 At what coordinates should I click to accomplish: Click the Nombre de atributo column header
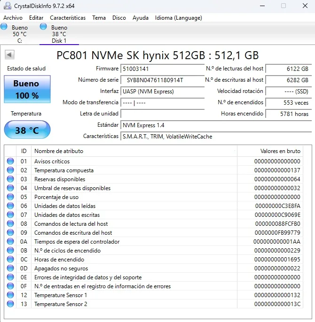[x=134, y=151]
